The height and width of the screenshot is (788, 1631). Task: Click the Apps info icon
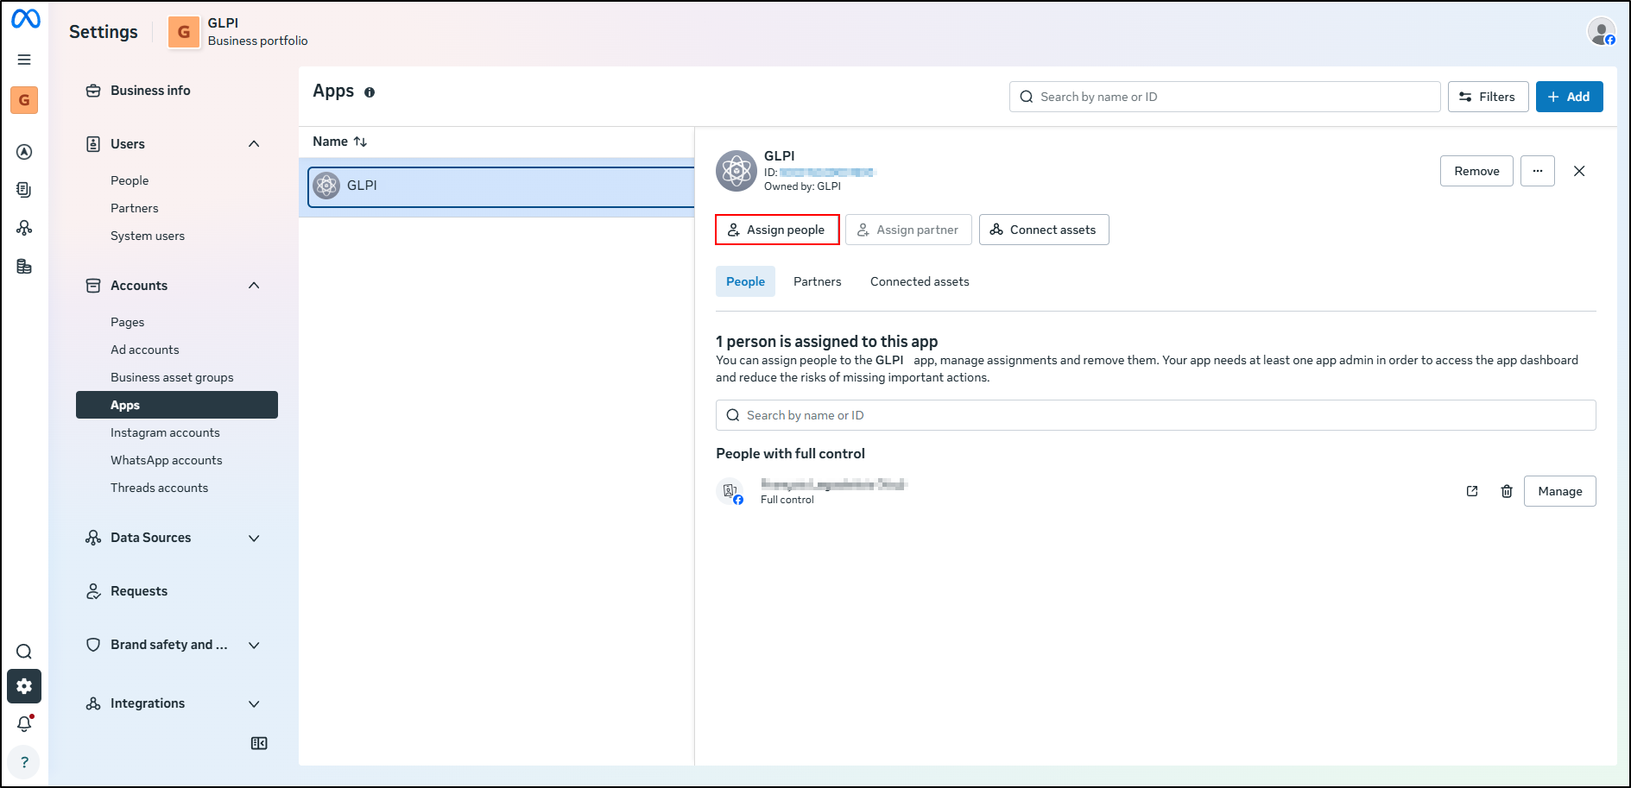click(x=370, y=92)
